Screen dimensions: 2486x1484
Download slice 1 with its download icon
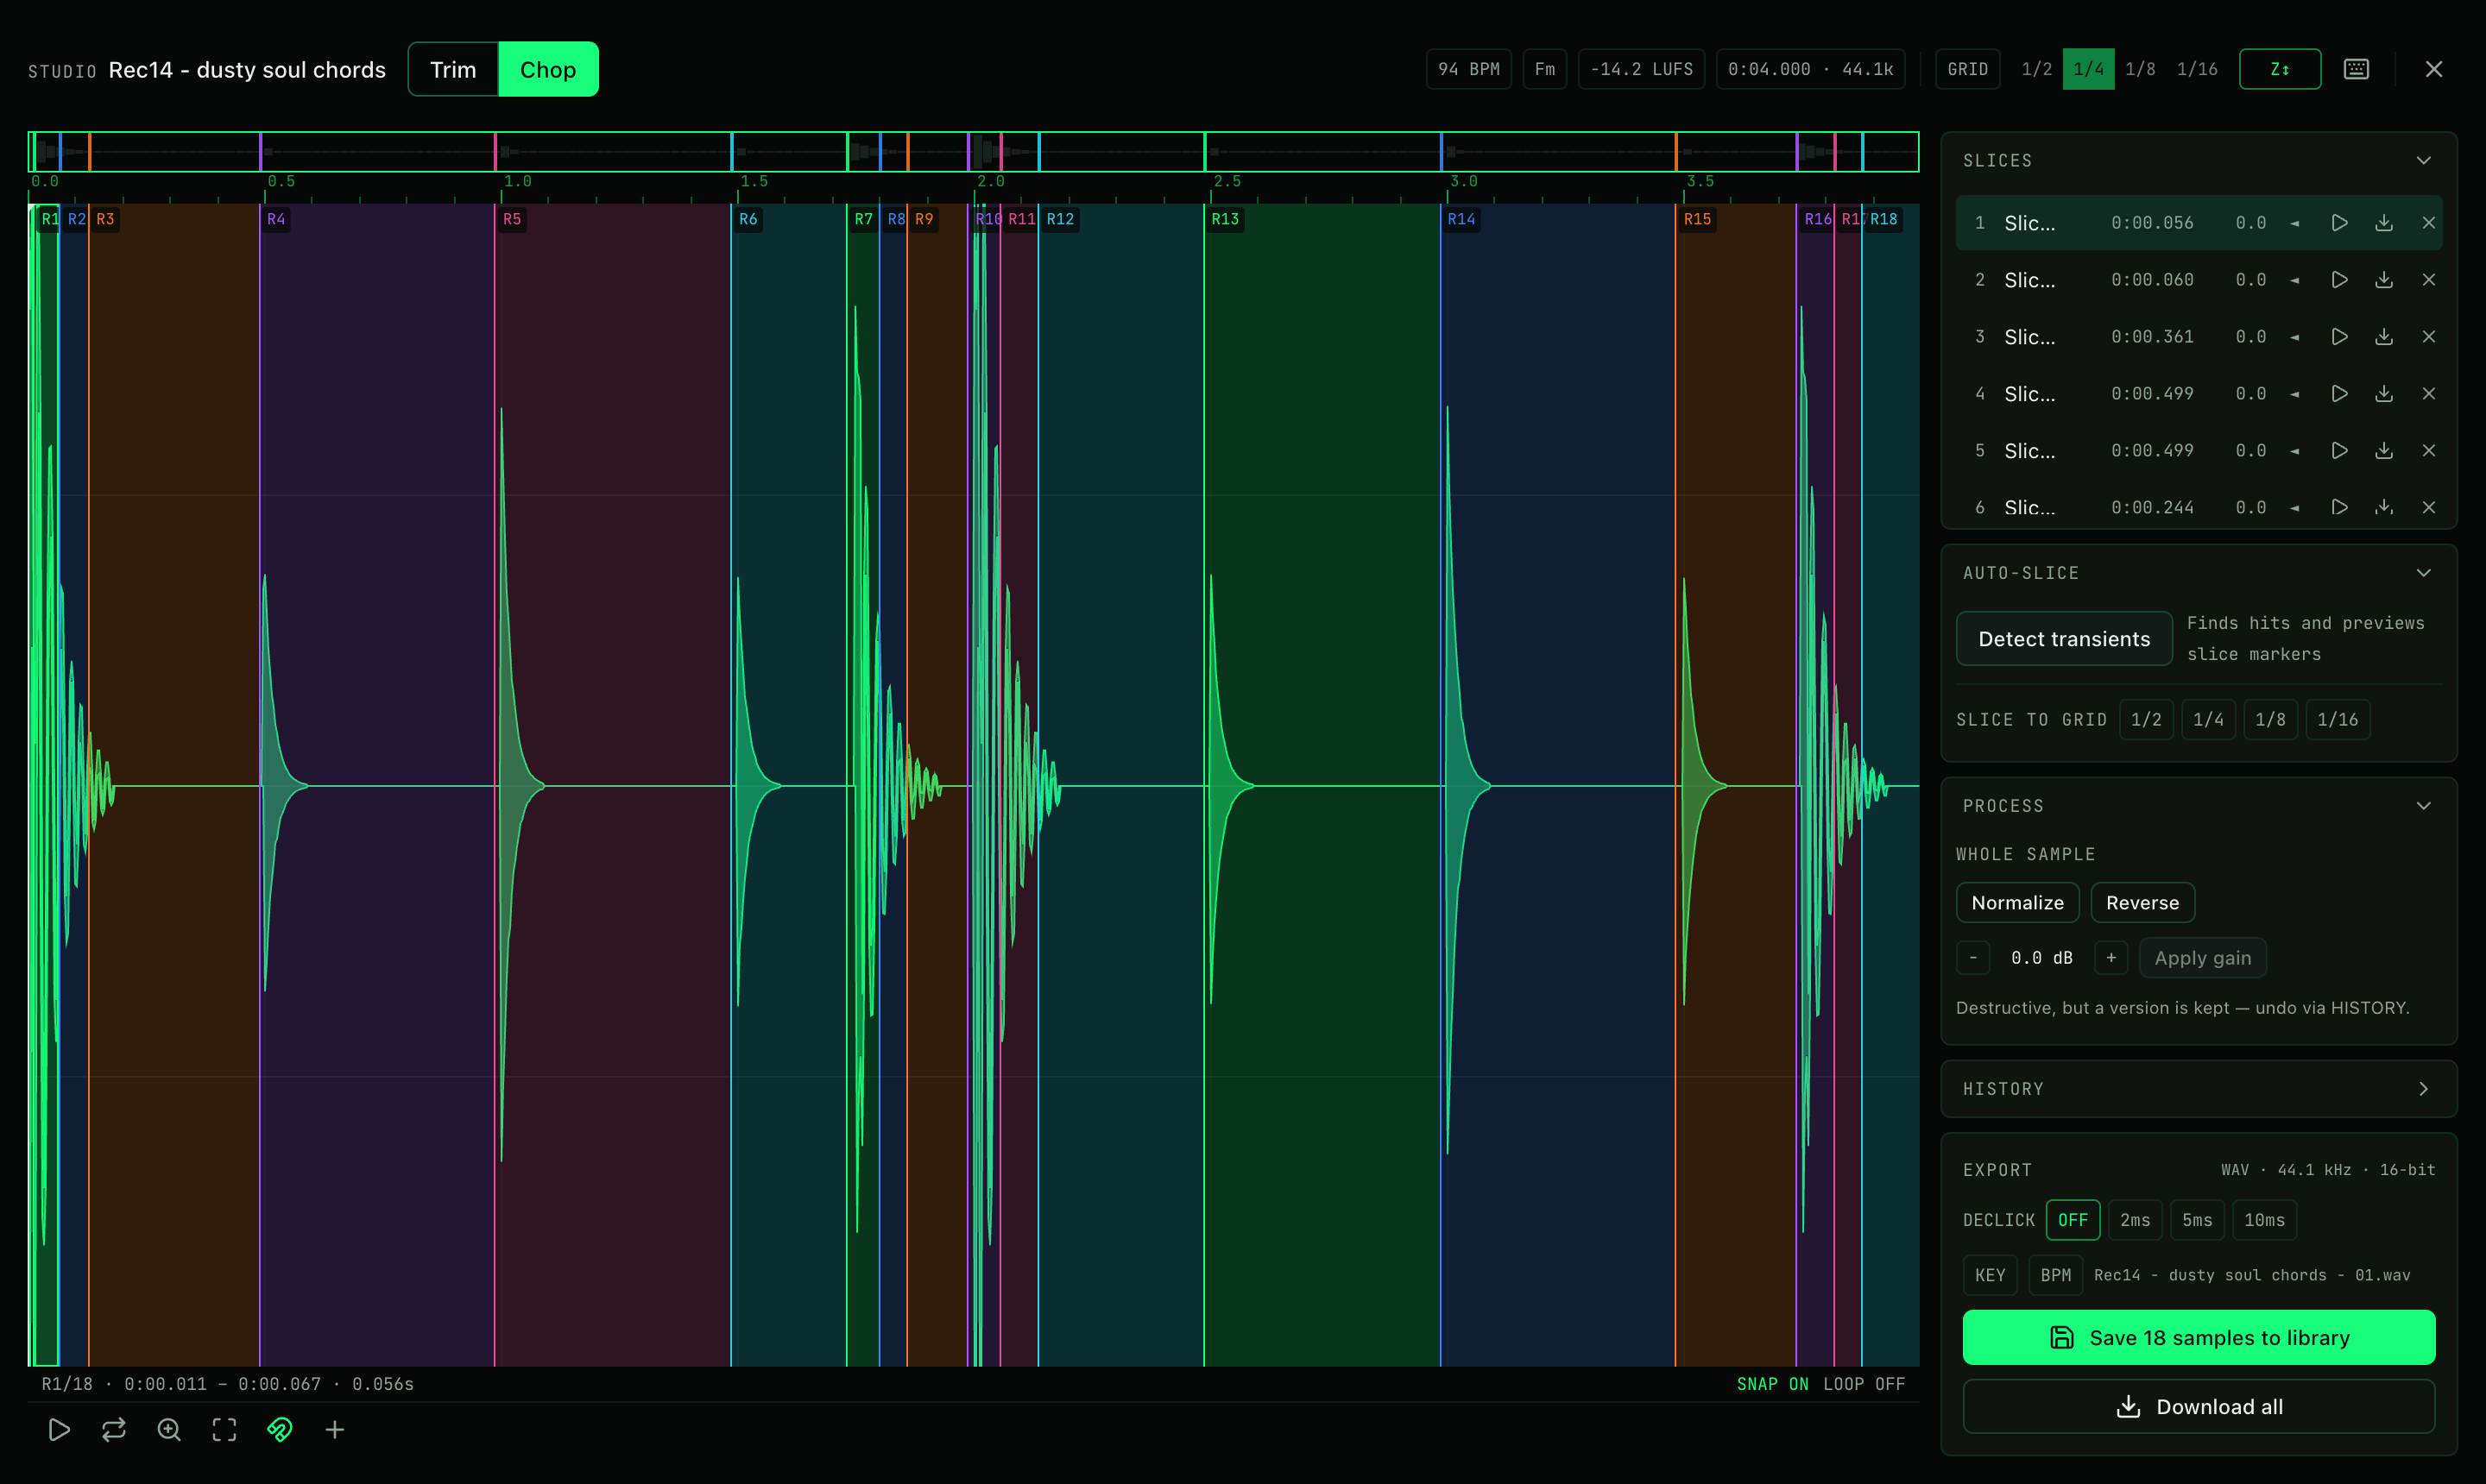tap(2384, 223)
